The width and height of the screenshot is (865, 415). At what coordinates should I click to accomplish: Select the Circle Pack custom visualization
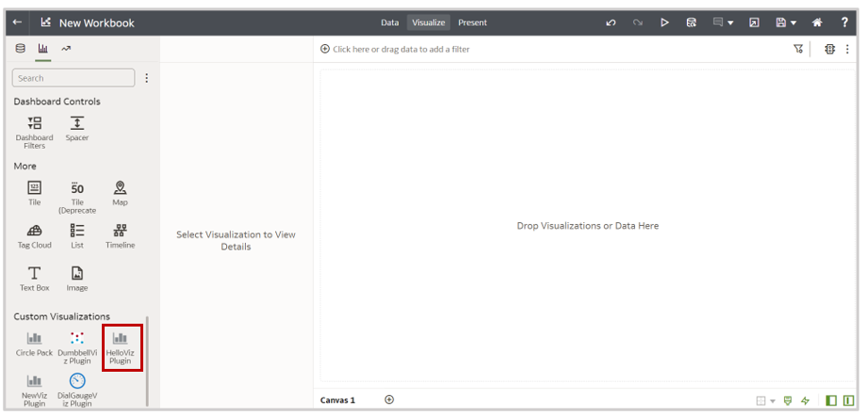click(34, 343)
